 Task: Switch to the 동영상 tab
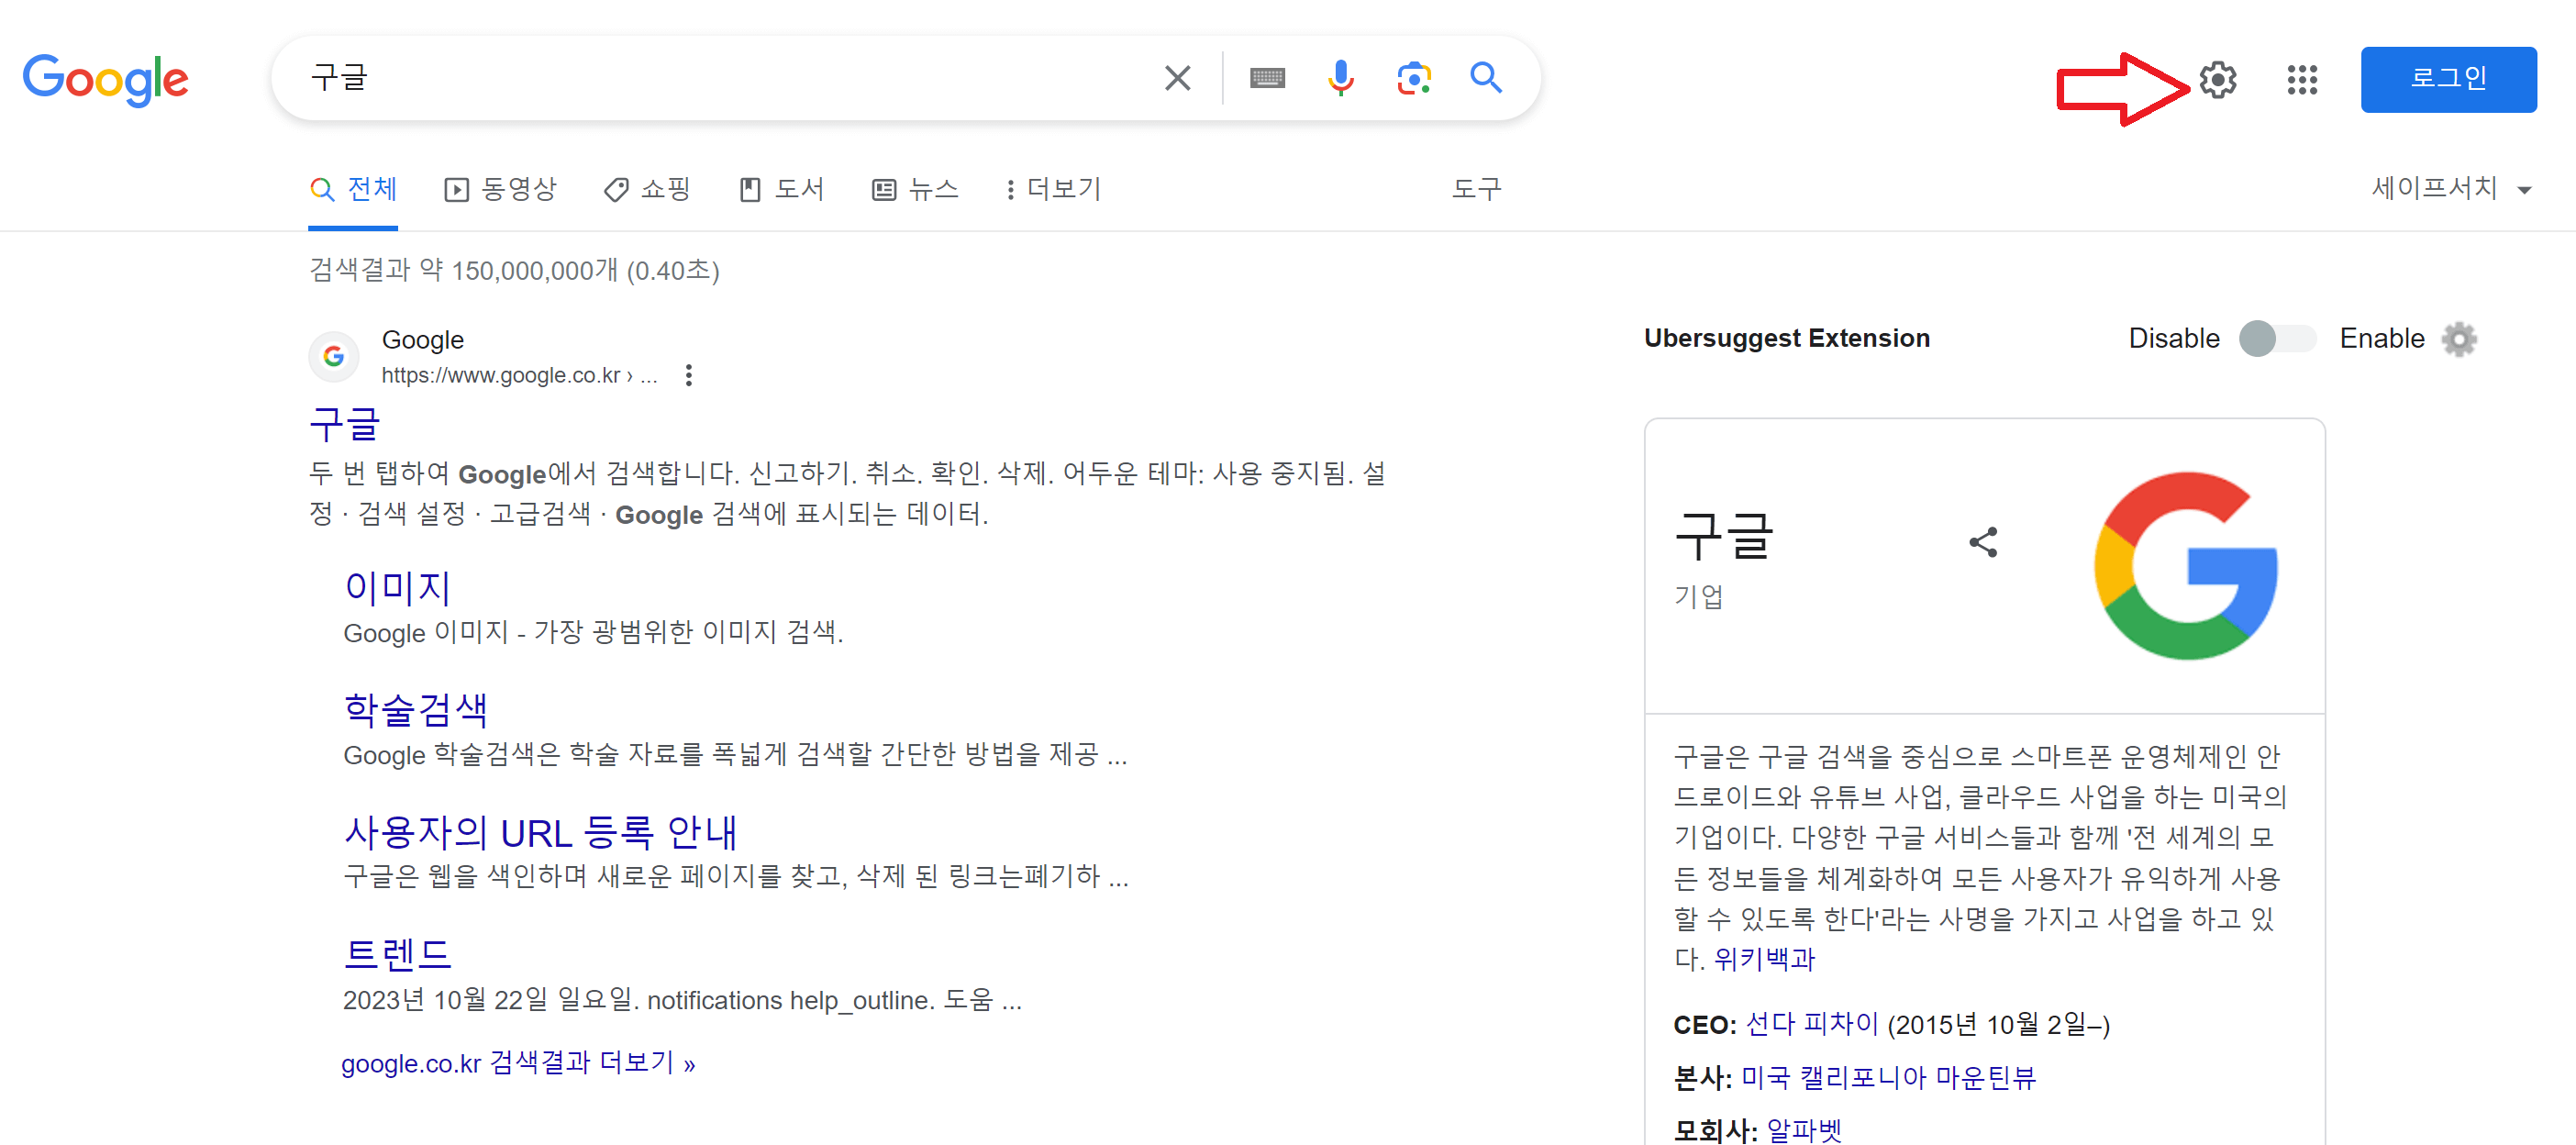pyautogui.click(x=501, y=189)
